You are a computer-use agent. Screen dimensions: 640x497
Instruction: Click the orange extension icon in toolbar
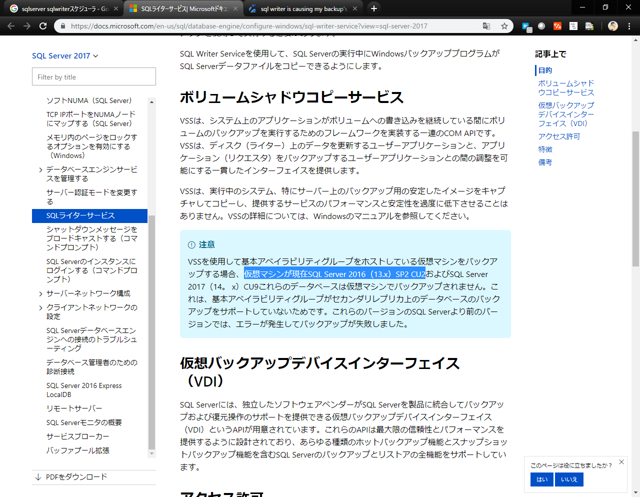(x=557, y=26)
